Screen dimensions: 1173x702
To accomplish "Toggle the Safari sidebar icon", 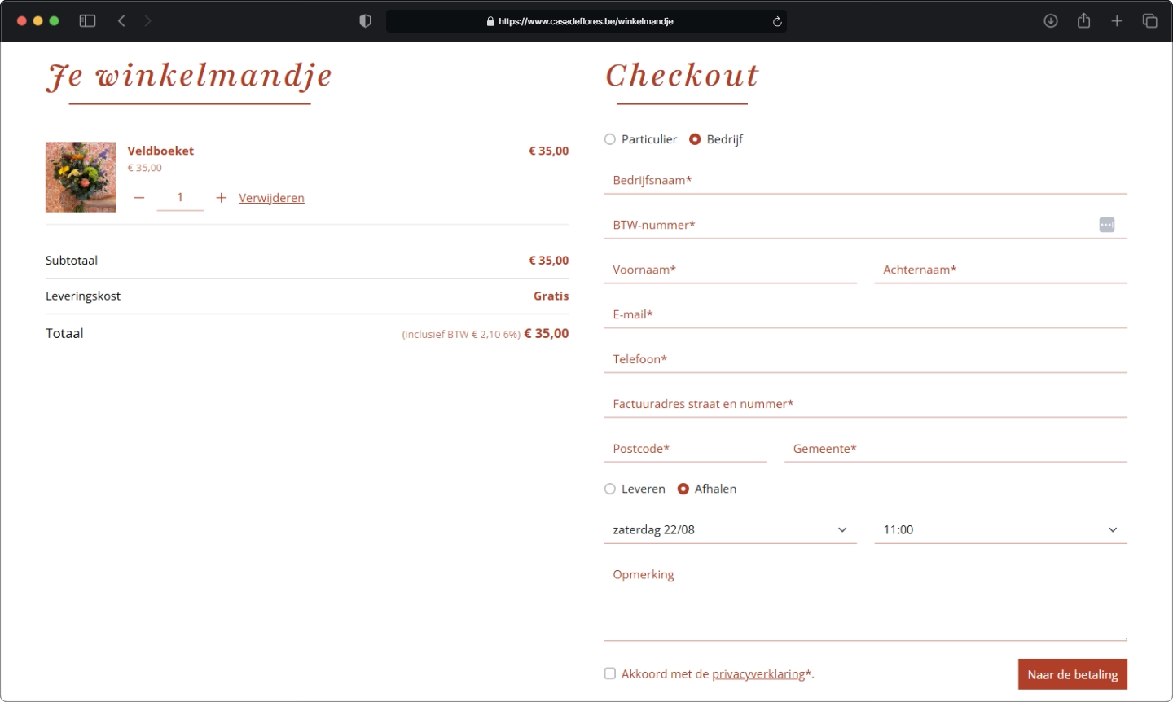I will tap(87, 21).
